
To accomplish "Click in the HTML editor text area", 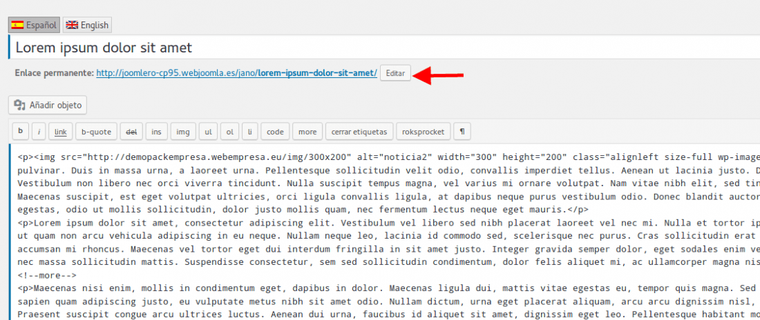I will pyautogui.click(x=384, y=232).
